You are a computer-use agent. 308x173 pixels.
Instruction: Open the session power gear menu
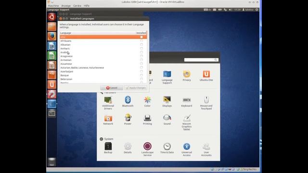[x=257, y=10]
